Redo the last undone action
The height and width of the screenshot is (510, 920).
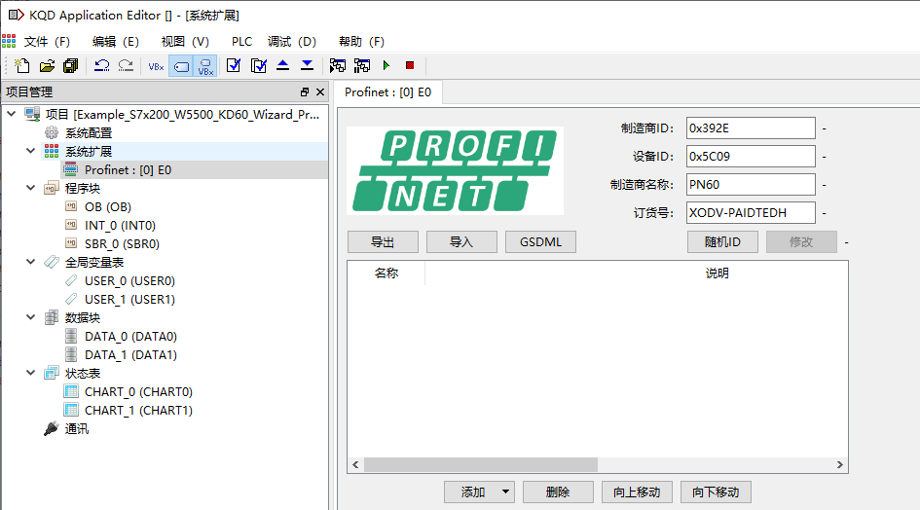coord(126,66)
